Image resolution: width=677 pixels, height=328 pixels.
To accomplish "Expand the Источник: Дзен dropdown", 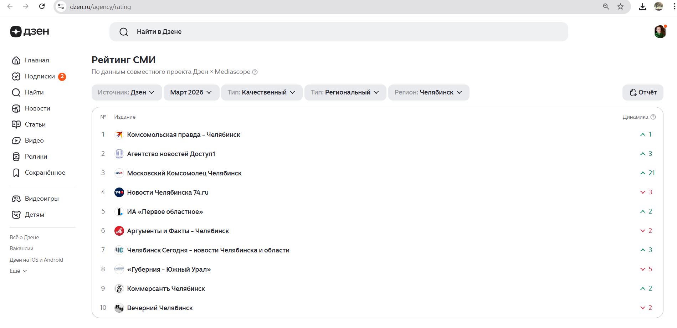I will (127, 92).
